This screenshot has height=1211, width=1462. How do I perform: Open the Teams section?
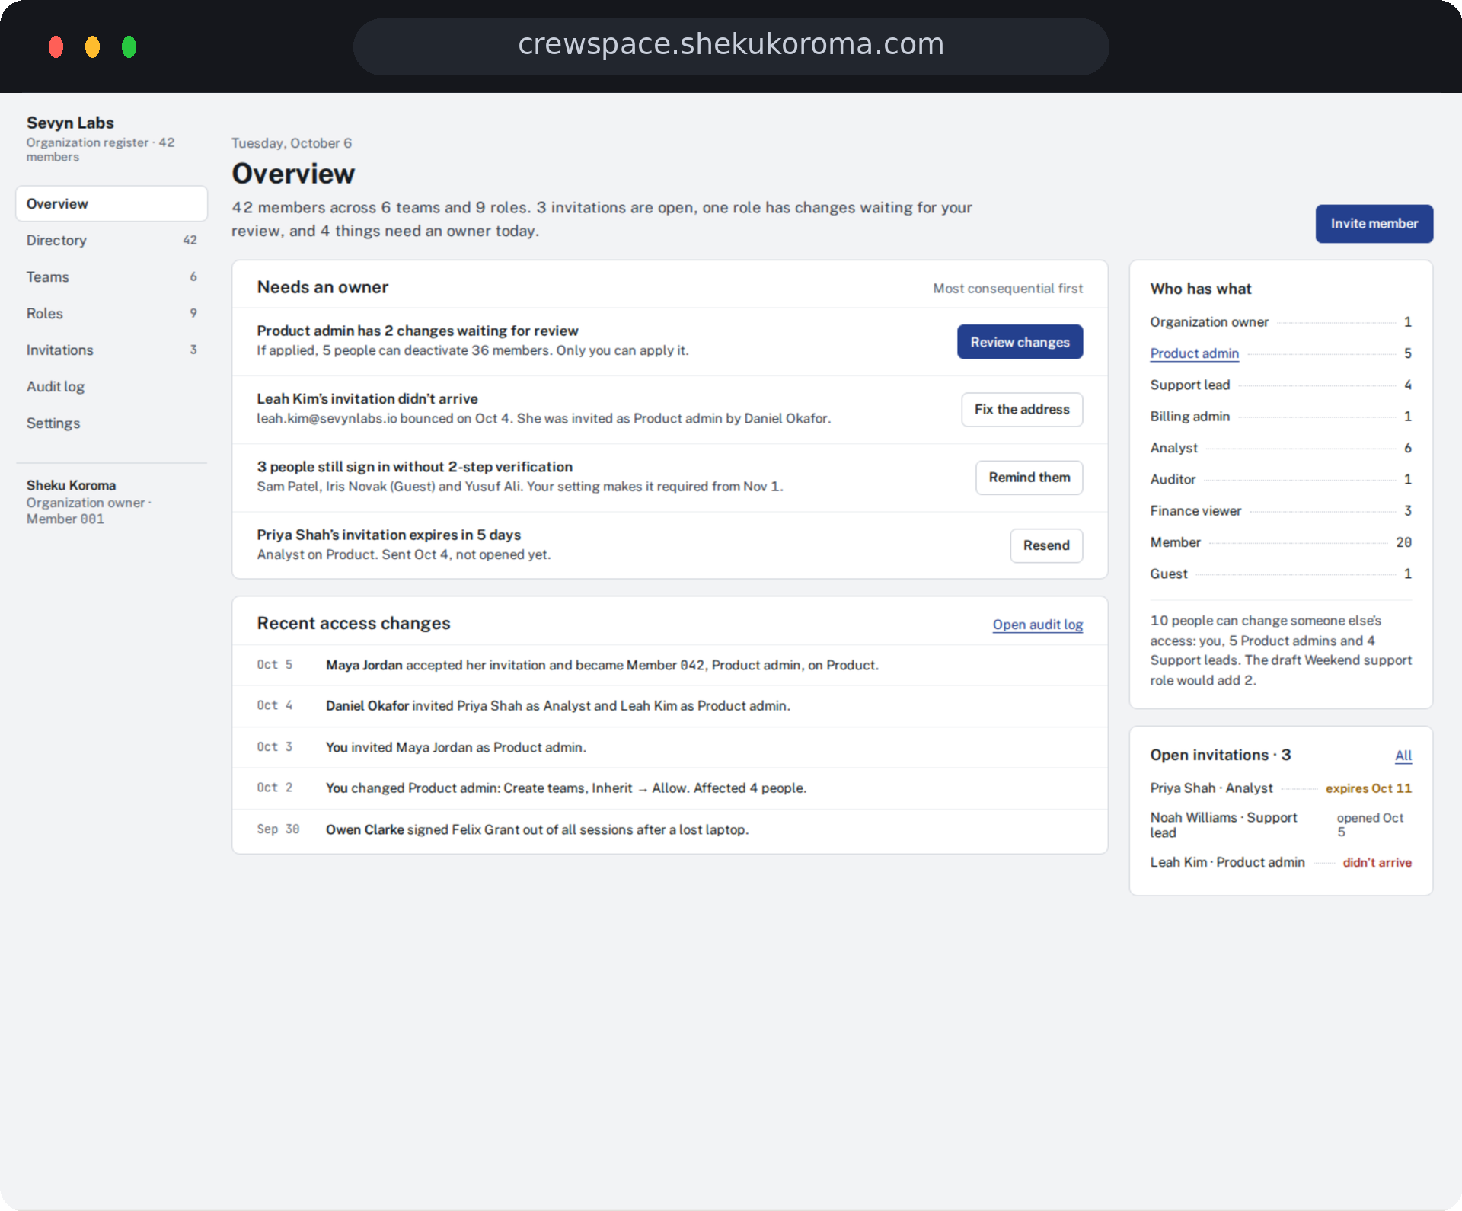(111, 276)
